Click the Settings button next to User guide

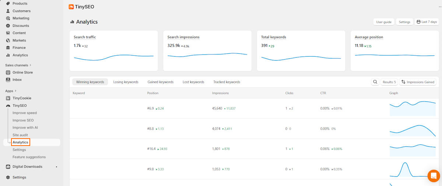coord(404,22)
